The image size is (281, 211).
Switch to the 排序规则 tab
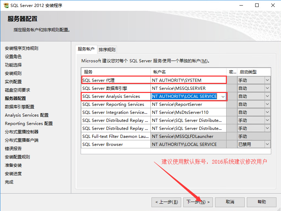click(x=107, y=49)
